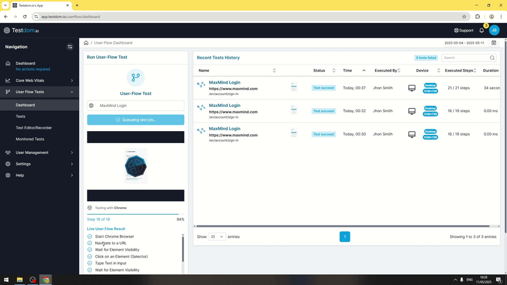Viewport: 507px width, 285px height.
Task: Expand User Management in navigation
Action: pyautogui.click(x=39, y=153)
